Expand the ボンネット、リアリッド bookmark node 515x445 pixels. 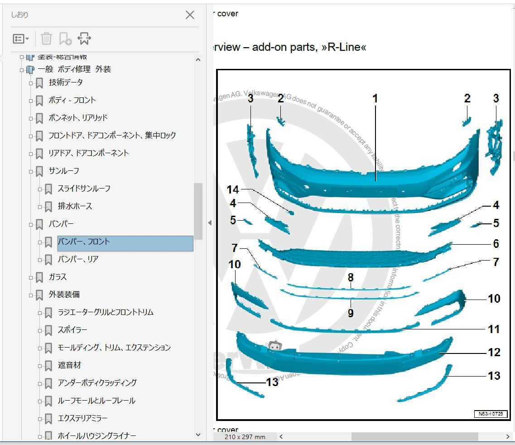[x=30, y=119]
